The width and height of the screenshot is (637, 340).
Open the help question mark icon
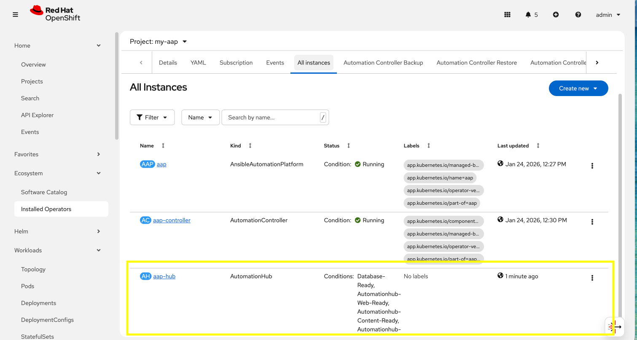(x=578, y=14)
